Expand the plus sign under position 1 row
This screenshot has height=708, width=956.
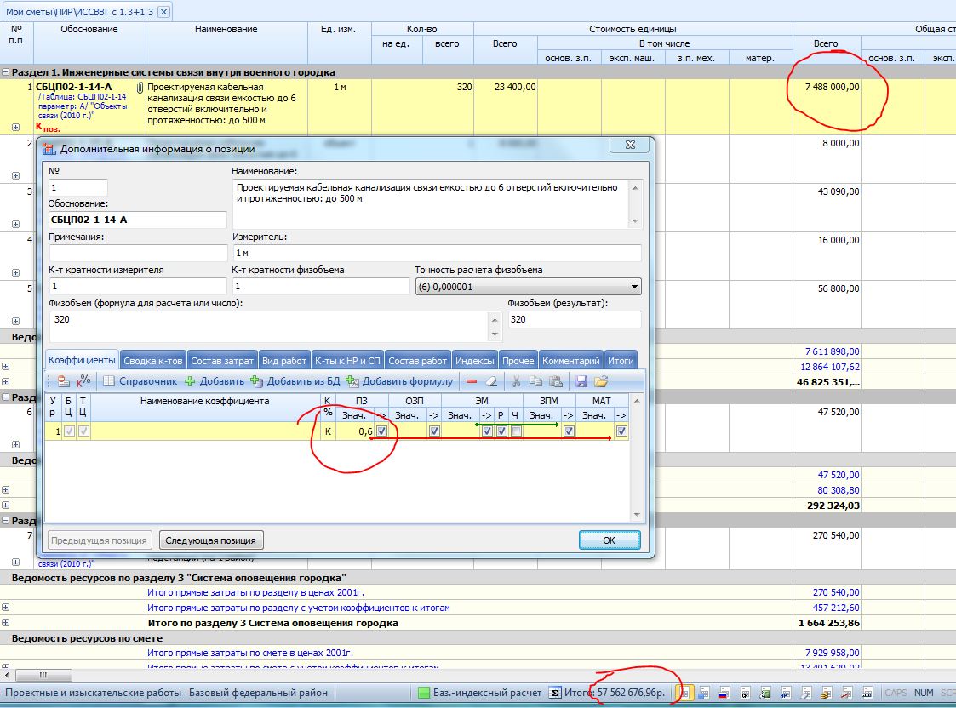pos(15,127)
